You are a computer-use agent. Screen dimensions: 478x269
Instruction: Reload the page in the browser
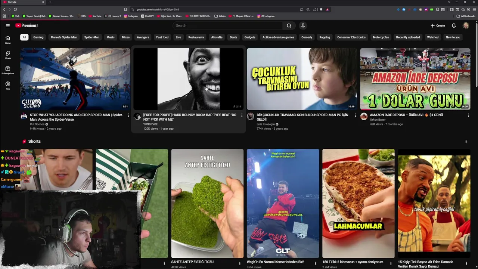tap(15, 9)
